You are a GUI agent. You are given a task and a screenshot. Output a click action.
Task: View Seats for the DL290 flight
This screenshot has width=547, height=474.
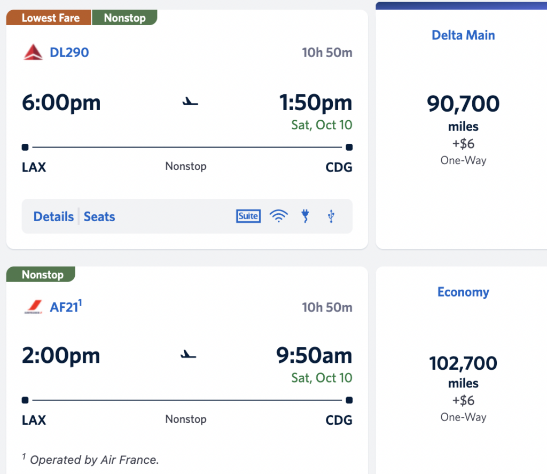coord(99,216)
